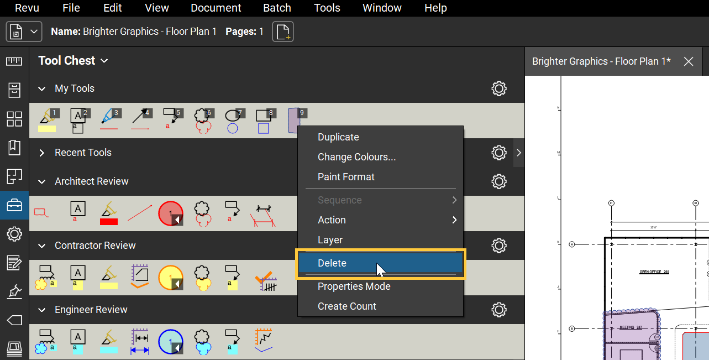Open the Batch menu
This screenshot has height=360, width=709.
click(277, 8)
